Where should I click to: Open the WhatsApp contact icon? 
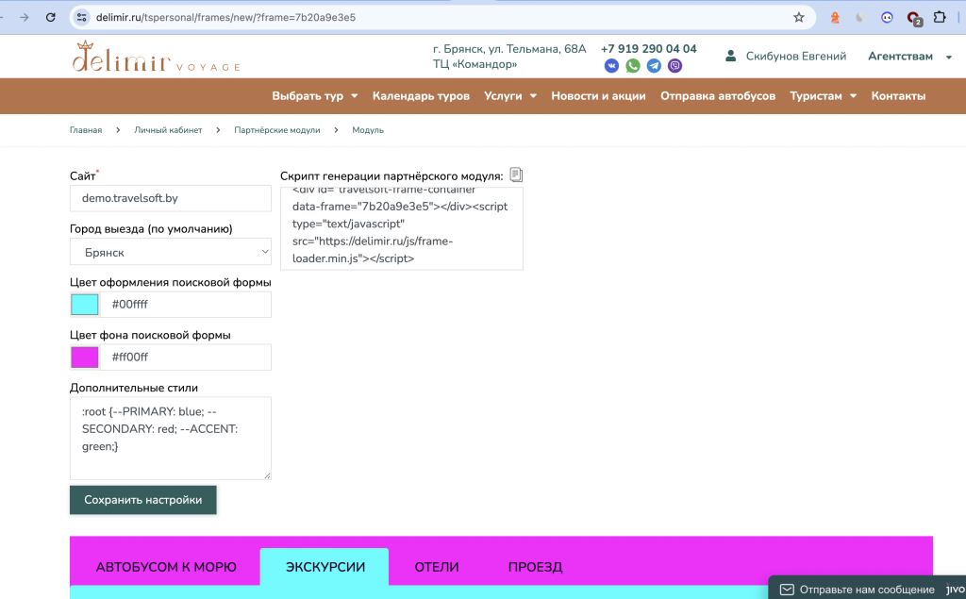[x=633, y=65]
